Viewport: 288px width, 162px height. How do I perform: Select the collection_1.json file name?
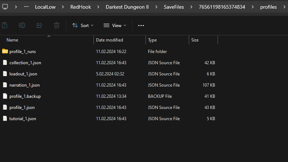(x=25, y=63)
